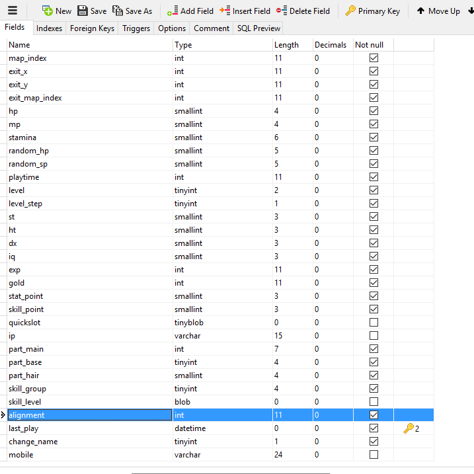Open the Options tab
Viewport: 474px width, 474px height.
172,28
